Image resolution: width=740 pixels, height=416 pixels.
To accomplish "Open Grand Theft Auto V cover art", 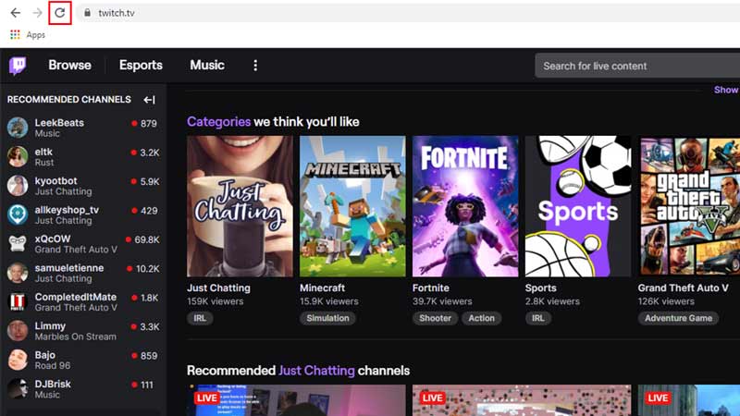I will [x=689, y=206].
